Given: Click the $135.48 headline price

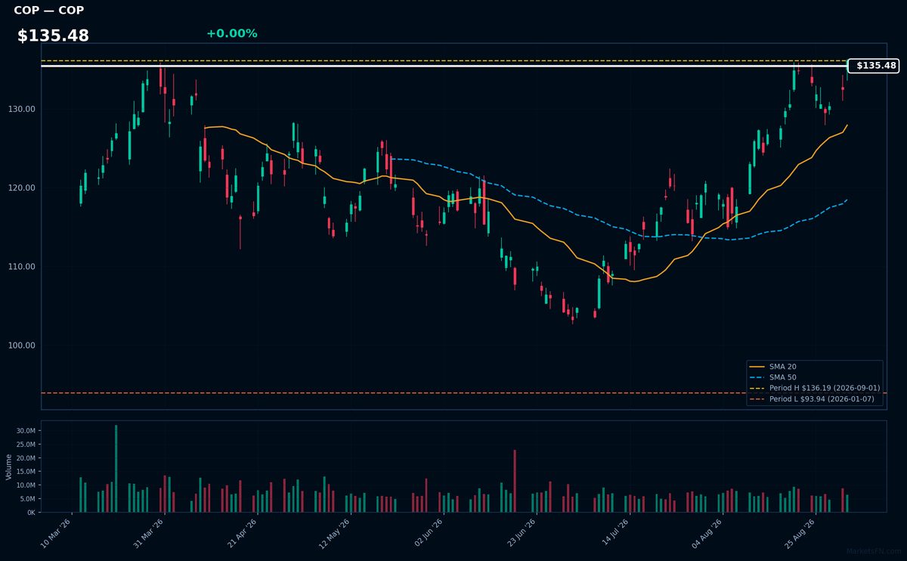Looking at the screenshot, I should tap(53, 36).
